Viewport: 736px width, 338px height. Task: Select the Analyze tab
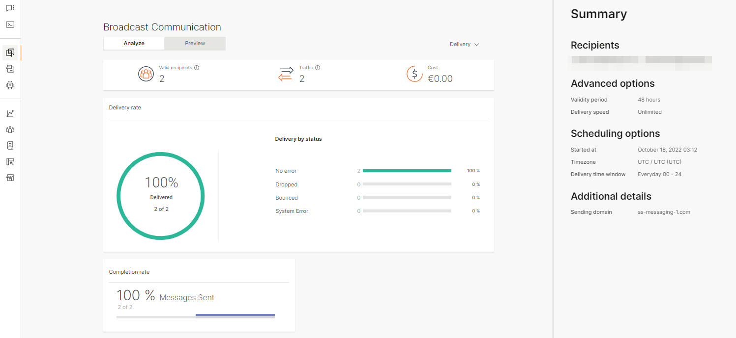click(x=134, y=43)
